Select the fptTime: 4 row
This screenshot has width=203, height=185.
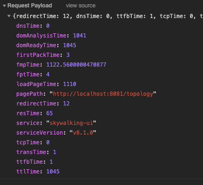click(x=33, y=74)
